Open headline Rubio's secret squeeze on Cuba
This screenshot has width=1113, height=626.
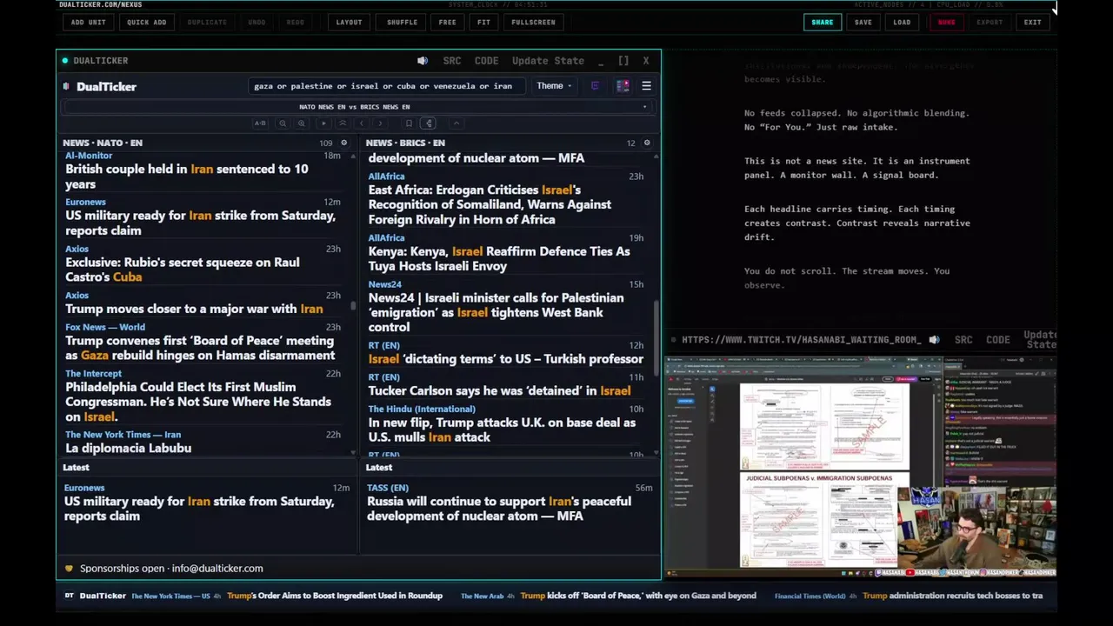[183, 270]
